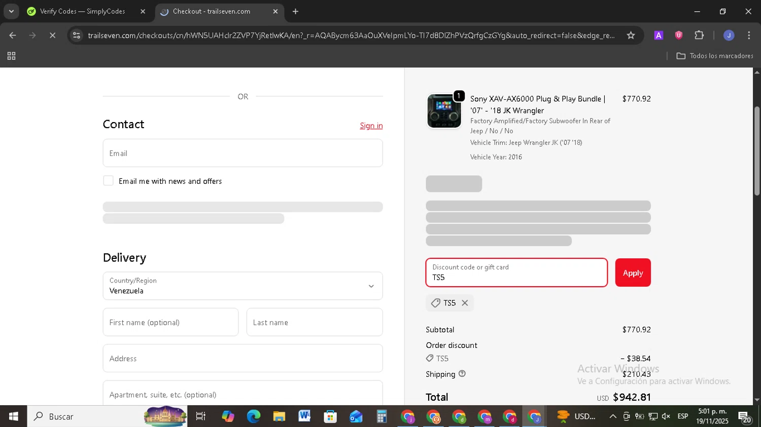
Task: Focus the Apartment, suite, etc. field
Action: [x=243, y=394]
